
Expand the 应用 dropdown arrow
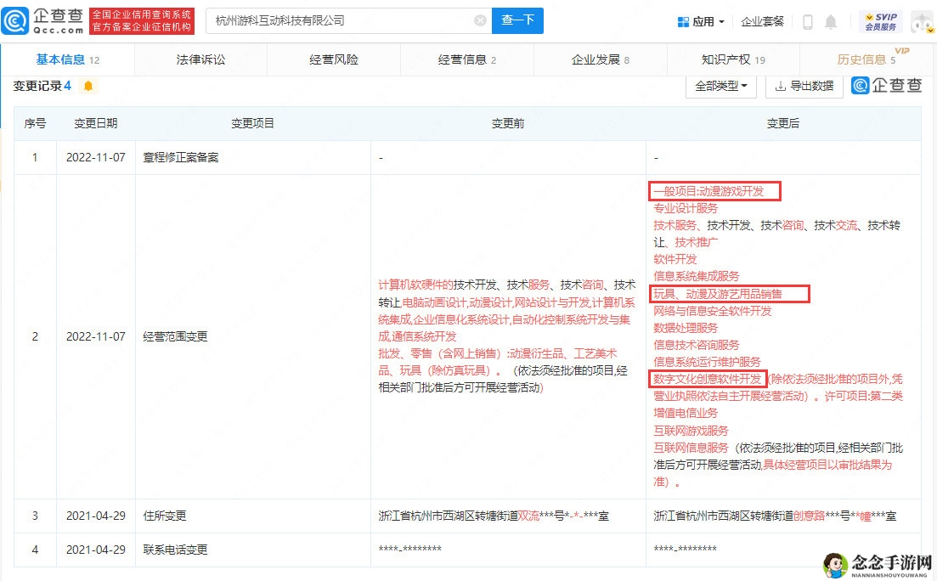721,22
